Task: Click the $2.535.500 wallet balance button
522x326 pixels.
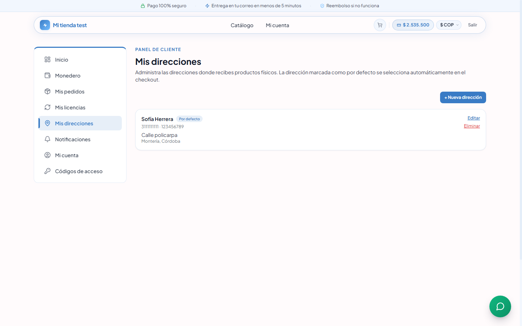Action: click(x=413, y=25)
